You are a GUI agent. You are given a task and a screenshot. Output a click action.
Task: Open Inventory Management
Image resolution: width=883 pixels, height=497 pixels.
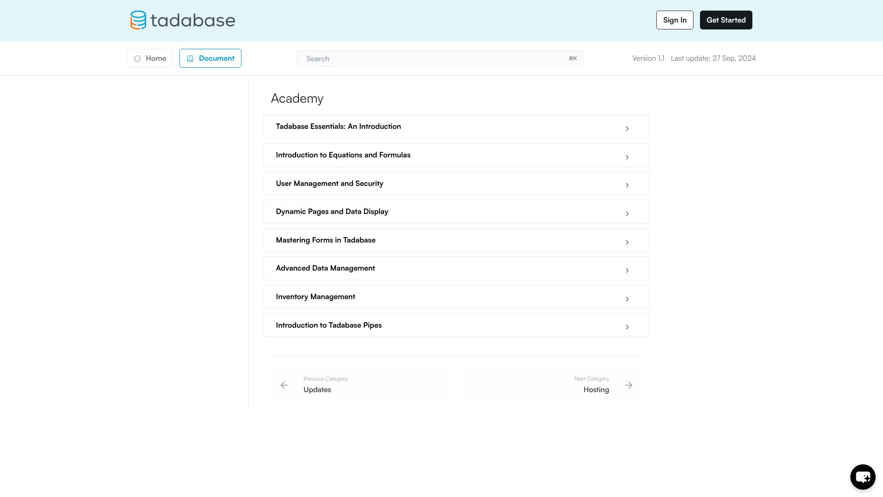coord(456,297)
